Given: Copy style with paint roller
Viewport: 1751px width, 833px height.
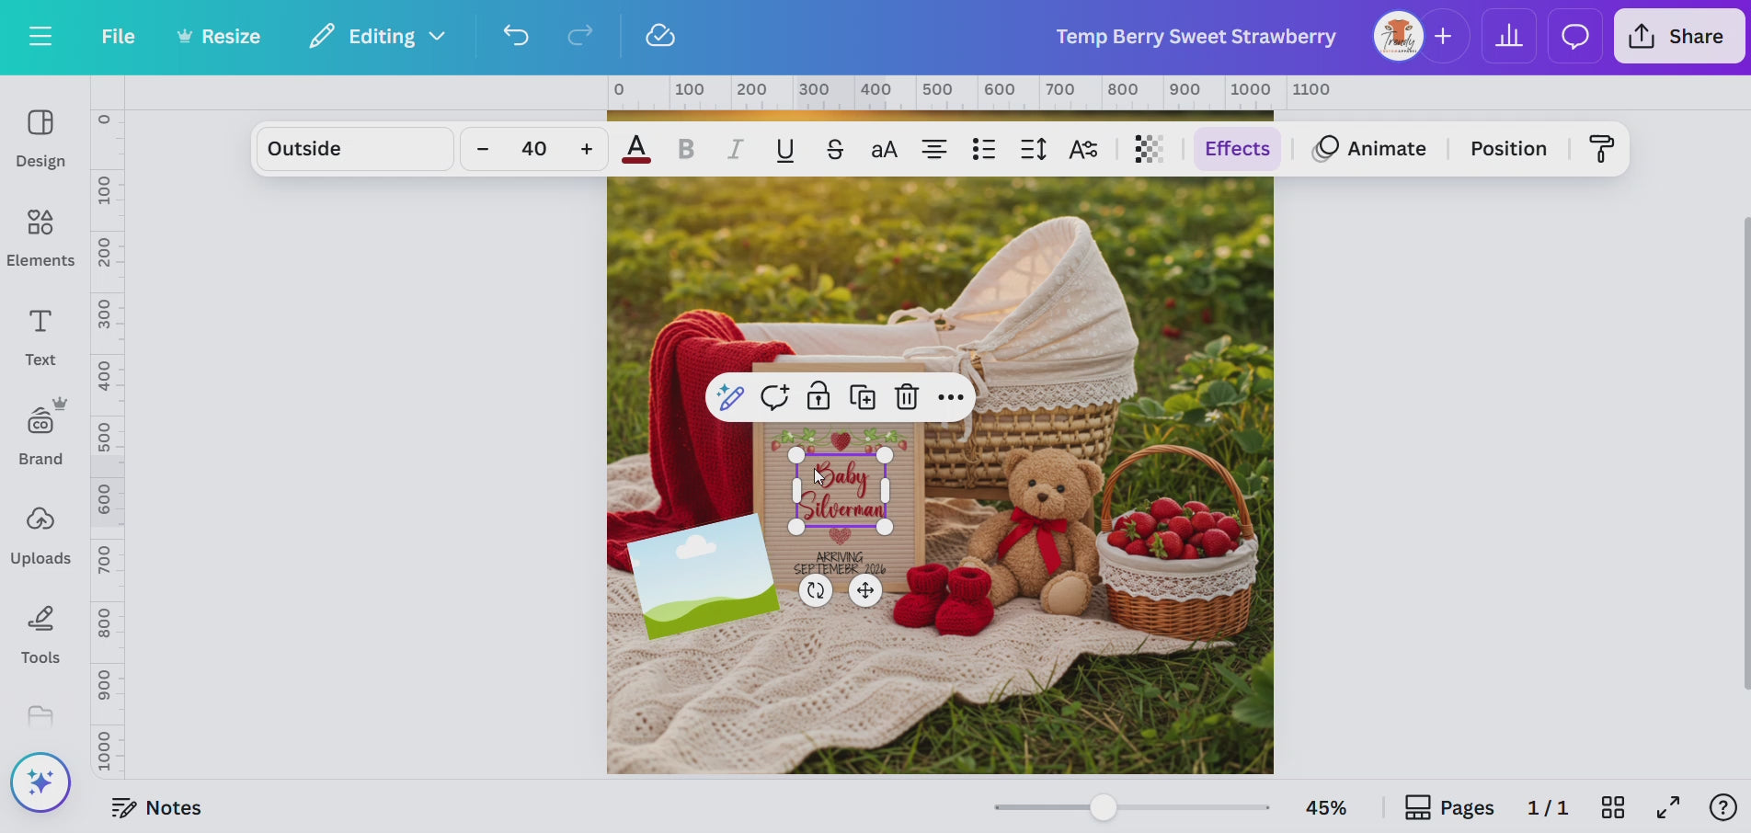Looking at the screenshot, I should pyautogui.click(x=1601, y=149).
